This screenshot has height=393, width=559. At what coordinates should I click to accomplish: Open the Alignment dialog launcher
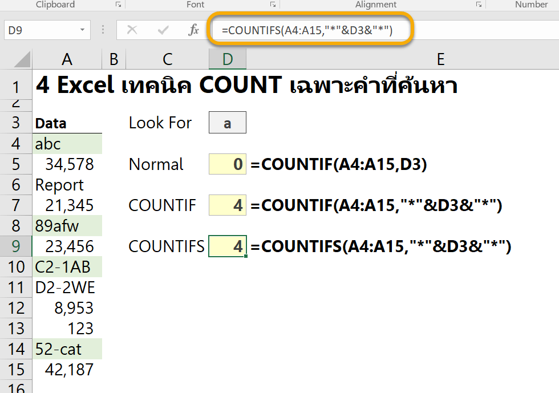click(x=479, y=5)
